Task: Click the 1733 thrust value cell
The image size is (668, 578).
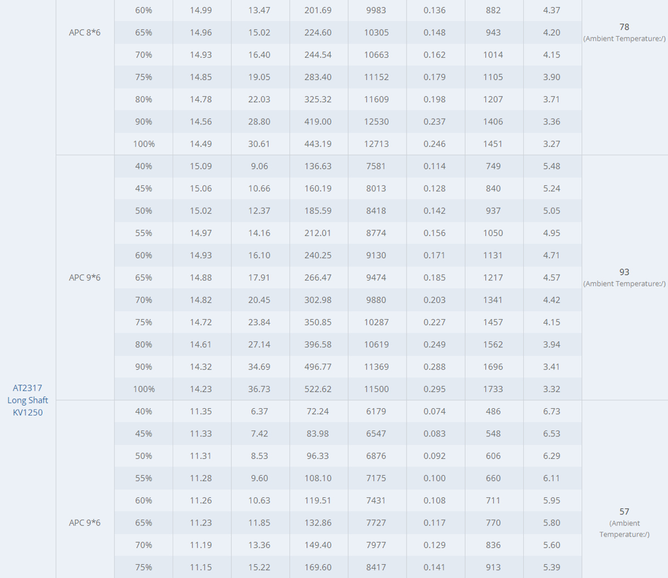Action: click(x=493, y=389)
